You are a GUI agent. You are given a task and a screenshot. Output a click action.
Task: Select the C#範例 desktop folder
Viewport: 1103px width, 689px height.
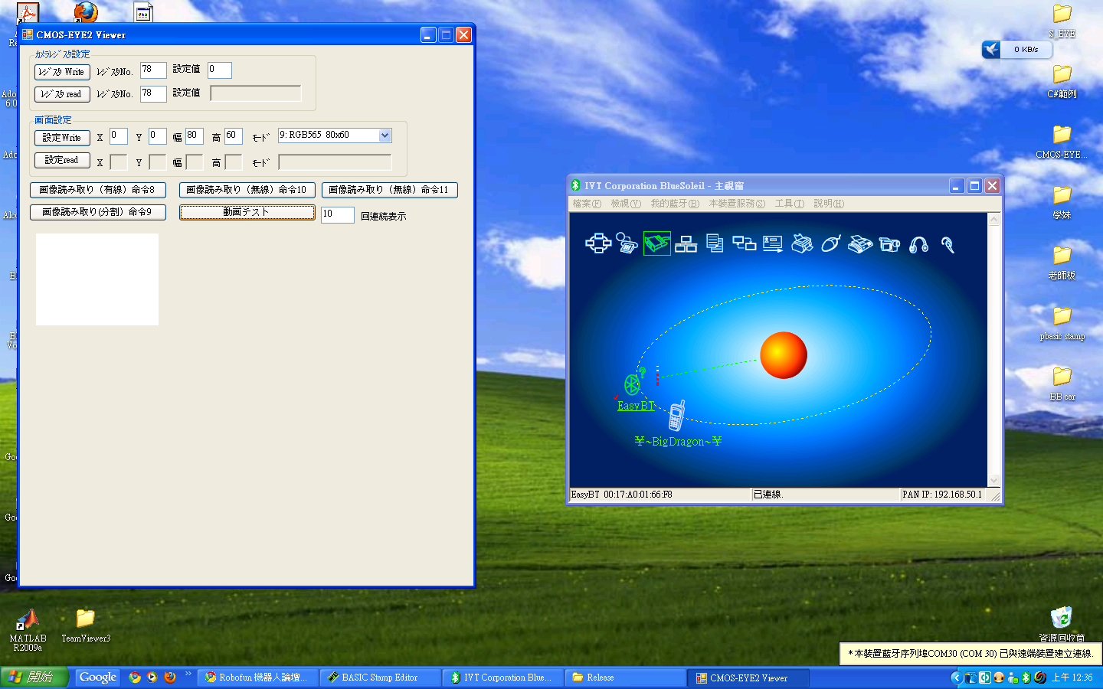[1062, 81]
